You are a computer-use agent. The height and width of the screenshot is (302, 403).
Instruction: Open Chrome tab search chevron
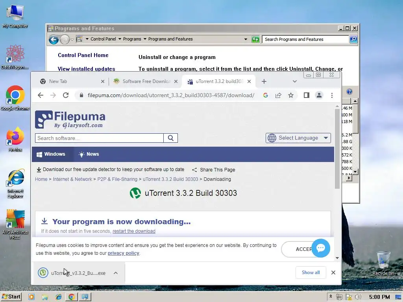(x=294, y=81)
